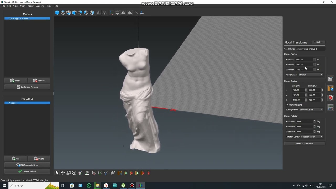
Task: Open the support generation side panel icon
Action: (x=330, y=88)
